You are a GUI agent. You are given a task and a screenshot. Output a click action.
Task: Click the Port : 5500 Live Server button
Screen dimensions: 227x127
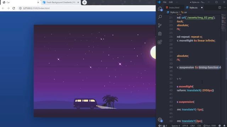[210, 126]
